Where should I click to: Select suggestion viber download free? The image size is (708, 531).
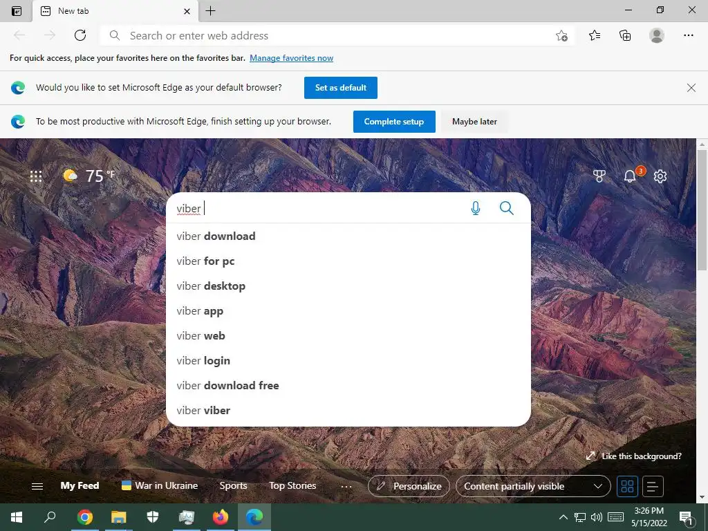click(x=348, y=385)
